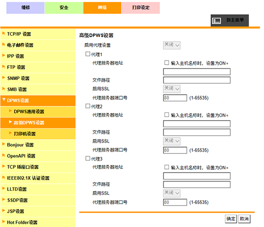This screenshot has width=264, height=227.
Task: Go to SMB 设置
Action: (x=38, y=90)
